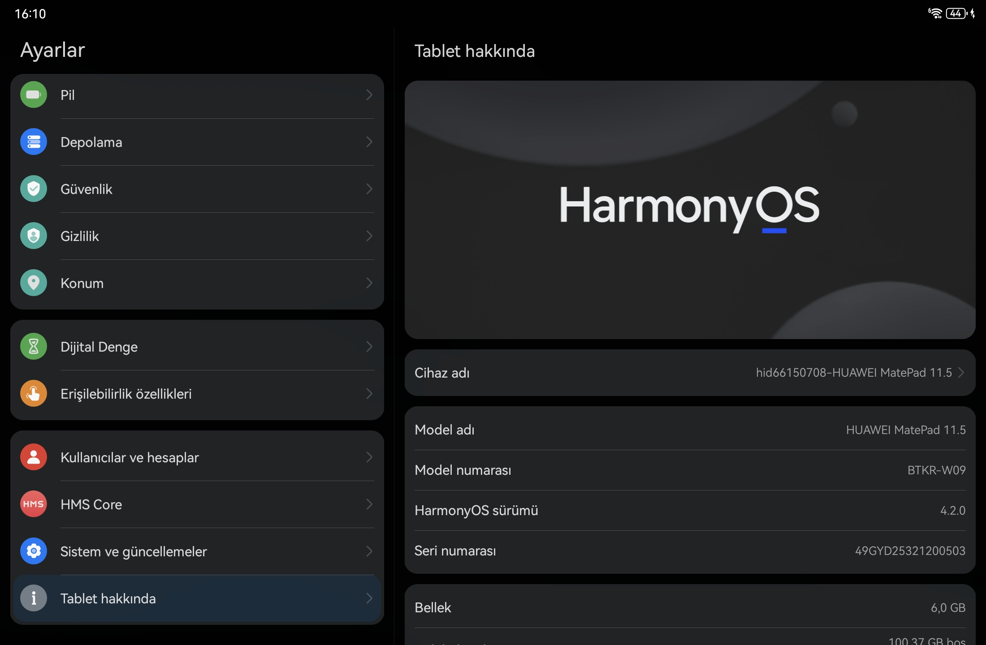This screenshot has width=986, height=645.
Task: Tap the Tablet hakkında page title
Action: pos(475,51)
